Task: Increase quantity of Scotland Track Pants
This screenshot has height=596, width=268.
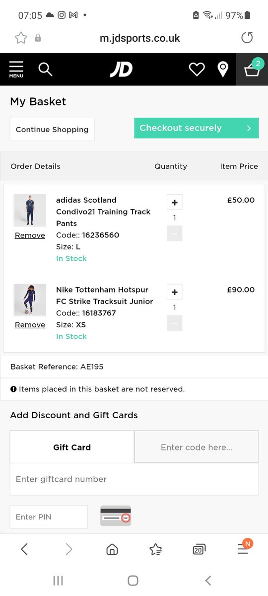Action: tap(175, 202)
